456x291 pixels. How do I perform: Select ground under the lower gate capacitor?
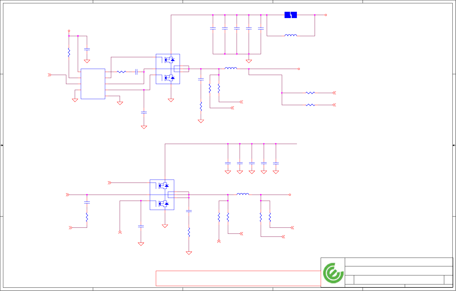(x=141, y=244)
